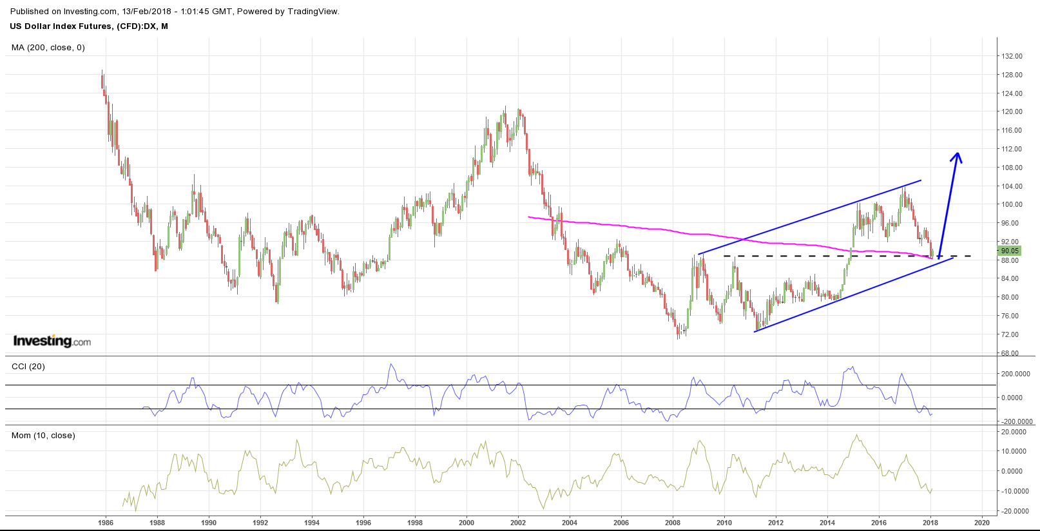Click the 2018 label on the time axis
The image size is (1040, 531).
point(930,523)
